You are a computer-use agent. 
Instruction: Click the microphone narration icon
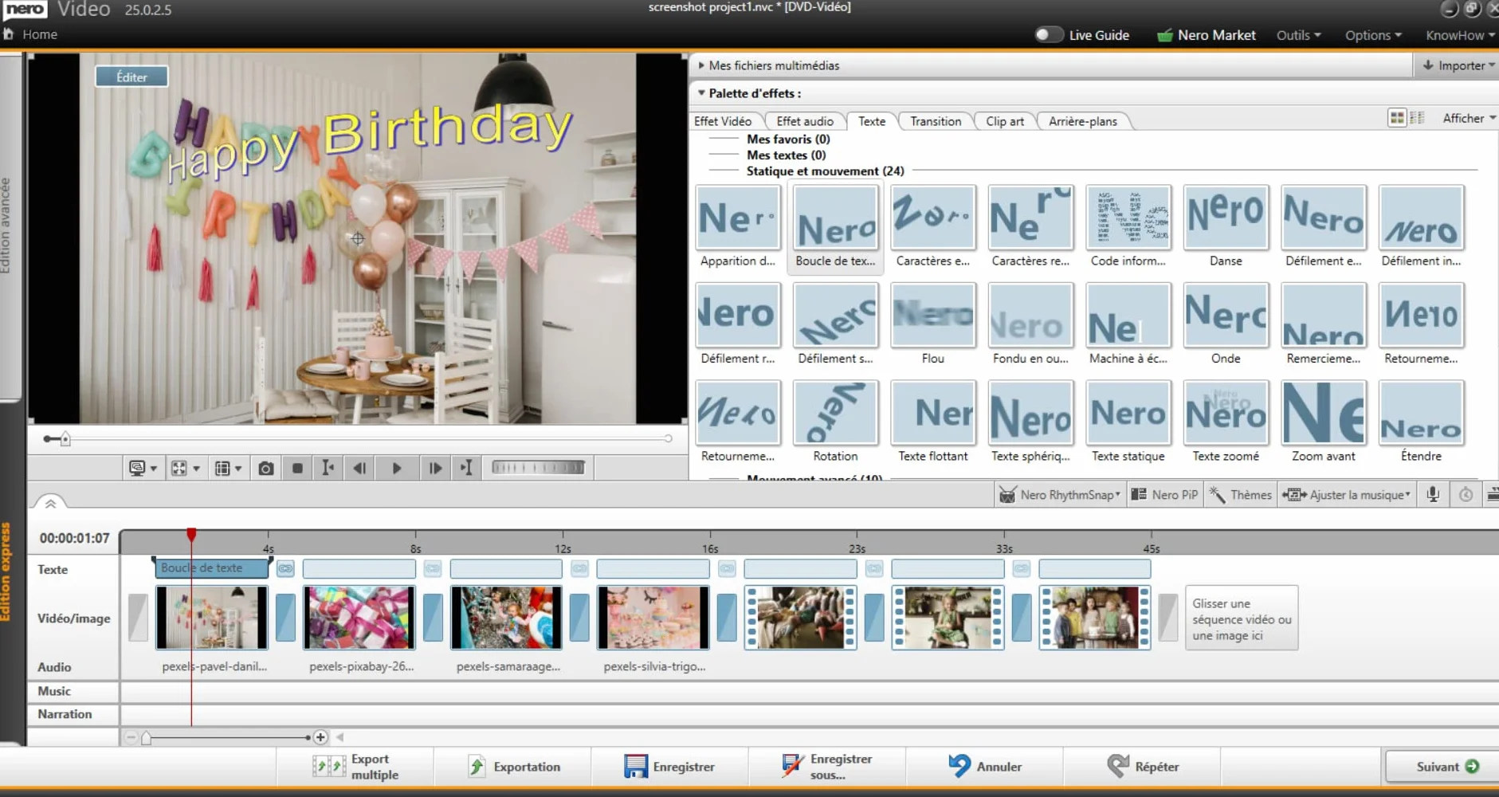(x=1433, y=494)
